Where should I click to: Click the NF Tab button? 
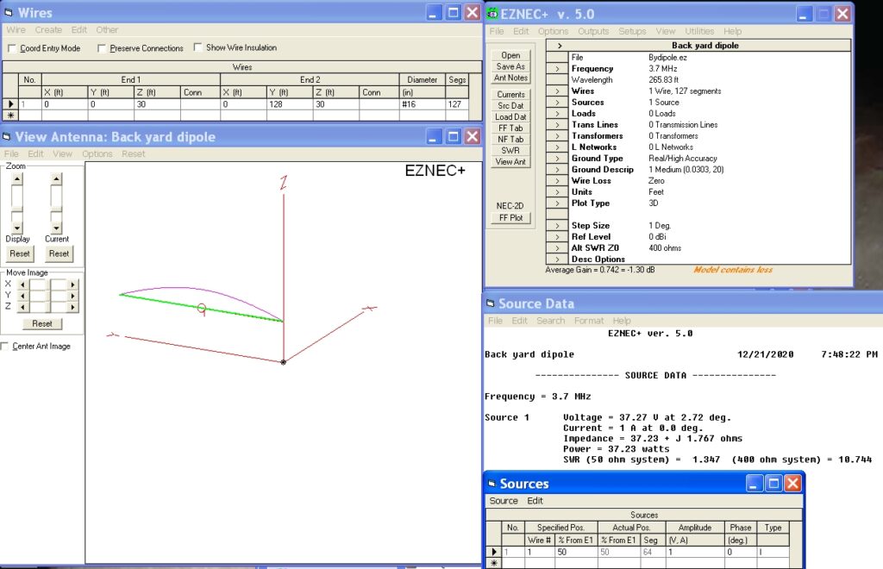[x=510, y=139]
